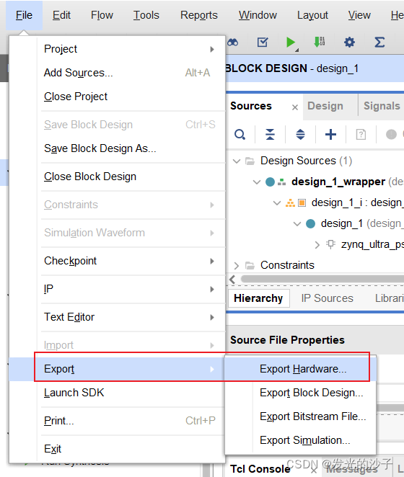Switch to the Design tab

[325, 106]
